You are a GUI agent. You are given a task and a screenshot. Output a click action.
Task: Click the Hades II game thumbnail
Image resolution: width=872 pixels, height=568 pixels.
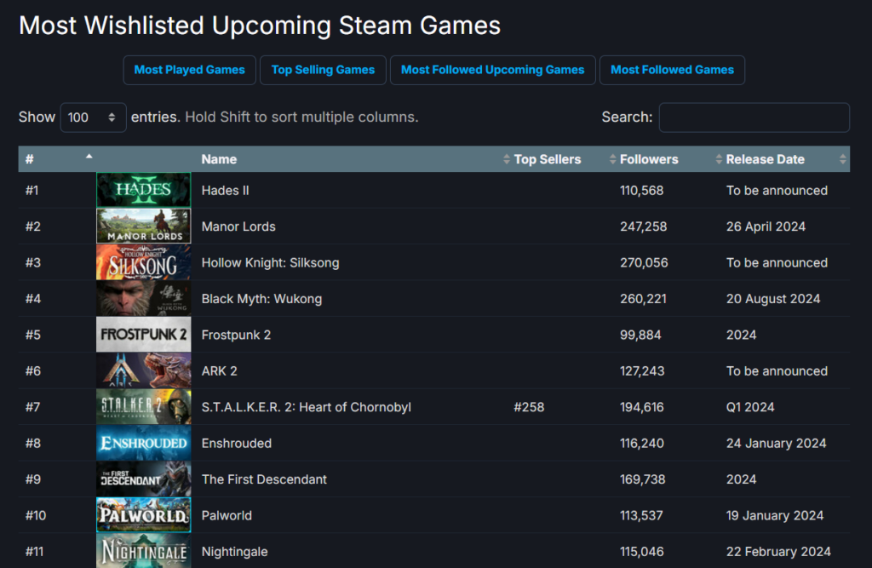point(143,190)
